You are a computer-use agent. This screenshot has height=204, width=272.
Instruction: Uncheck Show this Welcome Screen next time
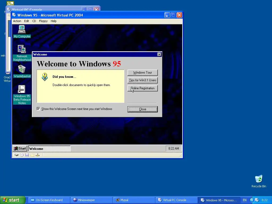tap(38, 109)
